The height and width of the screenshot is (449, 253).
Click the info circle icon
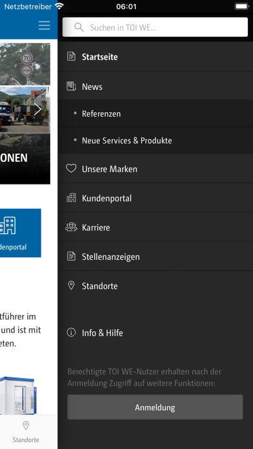(71, 332)
